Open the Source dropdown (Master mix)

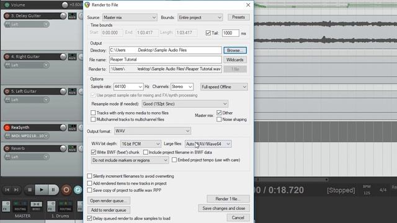(x=130, y=17)
